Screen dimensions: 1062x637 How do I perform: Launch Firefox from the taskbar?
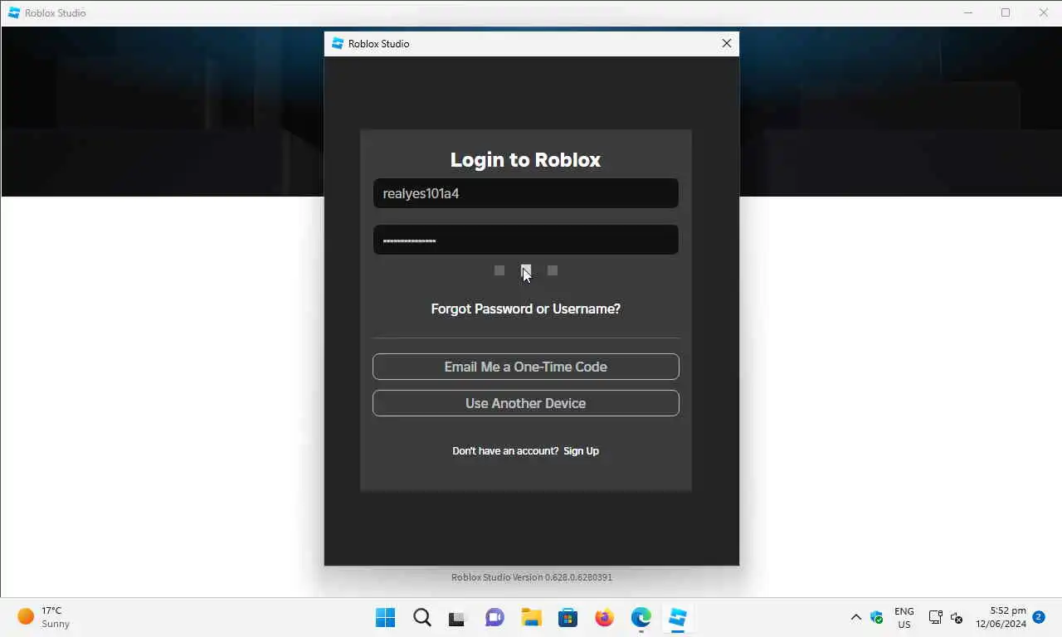click(x=604, y=618)
